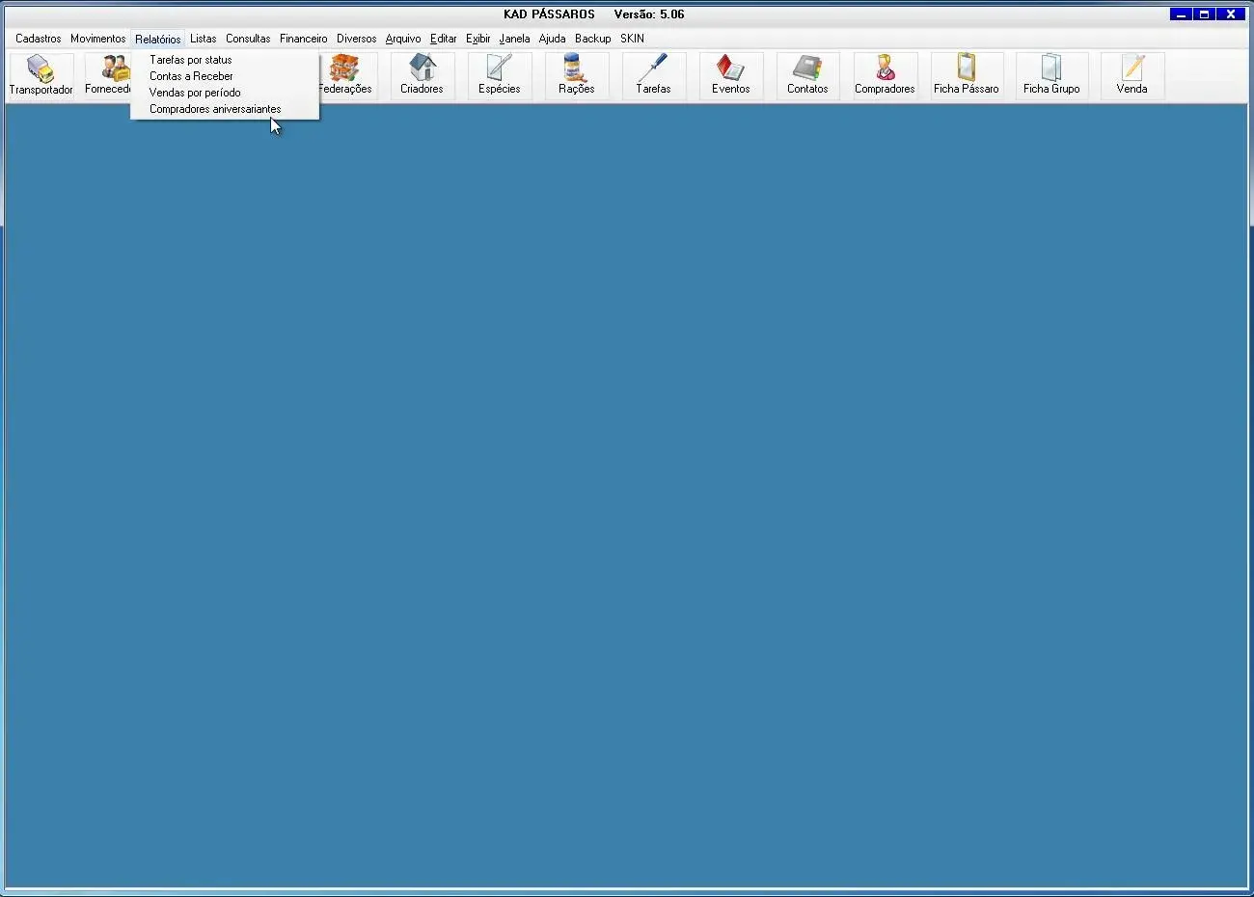Start a new Venda from the toolbar

tap(1131, 75)
